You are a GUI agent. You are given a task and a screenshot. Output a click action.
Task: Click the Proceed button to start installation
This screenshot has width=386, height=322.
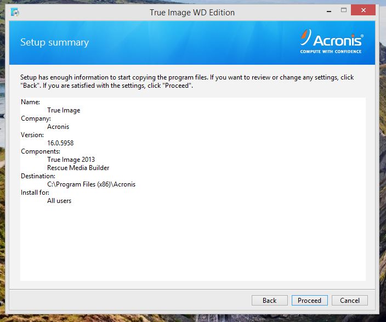pyautogui.click(x=309, y=300)
